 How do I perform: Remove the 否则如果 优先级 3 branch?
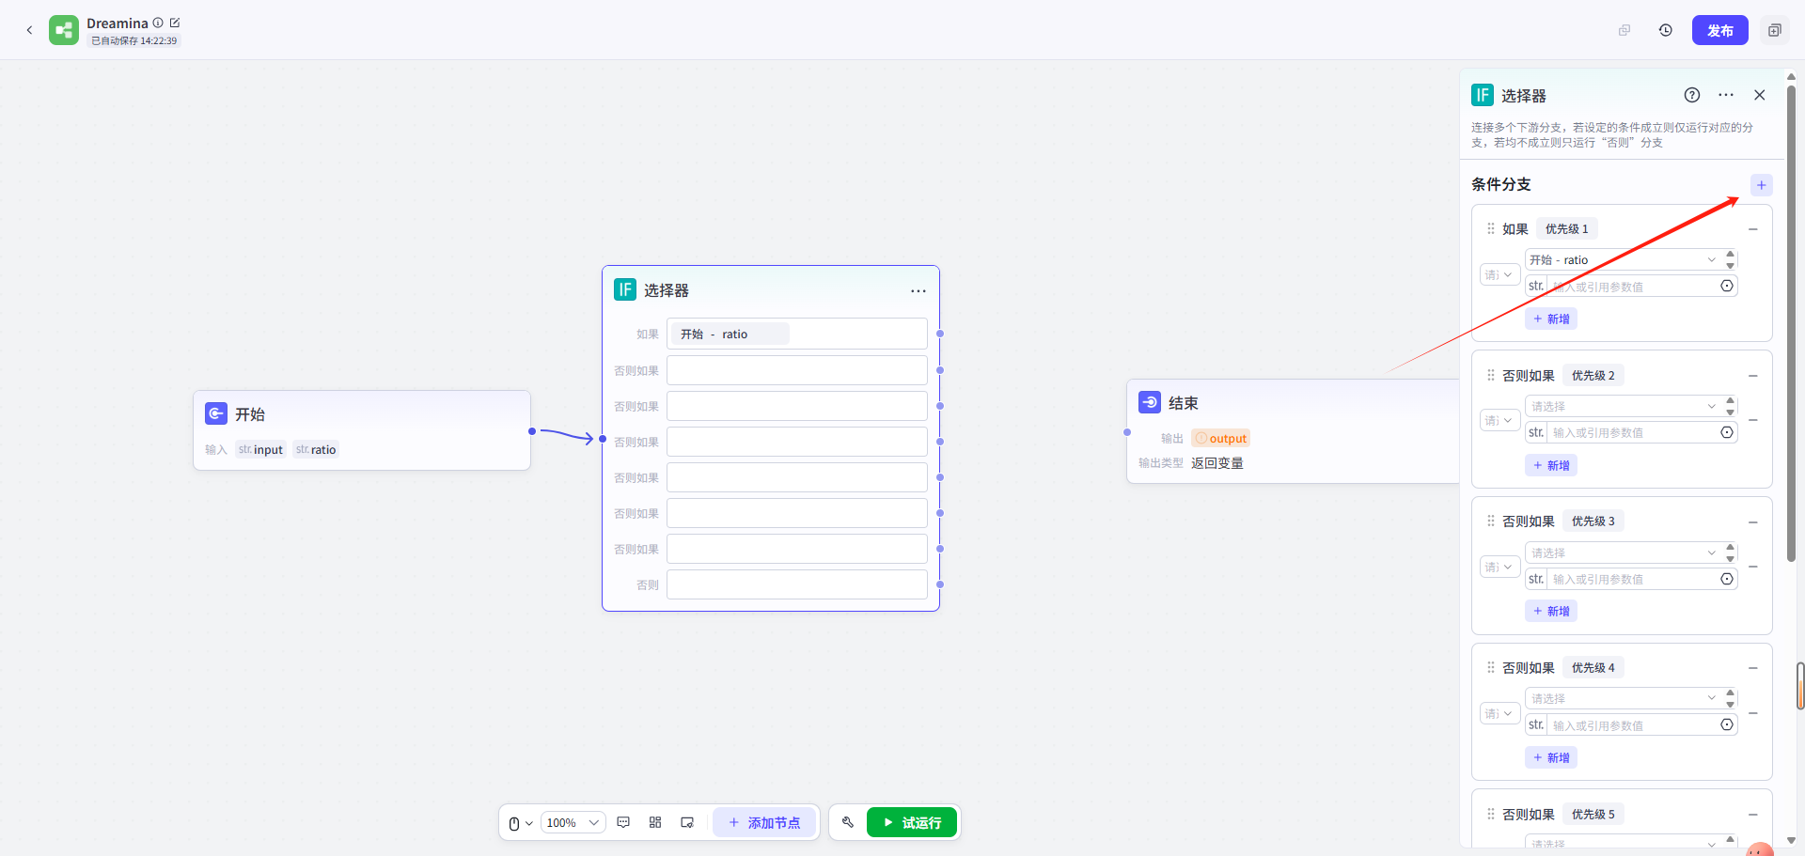coord(1753,521)
